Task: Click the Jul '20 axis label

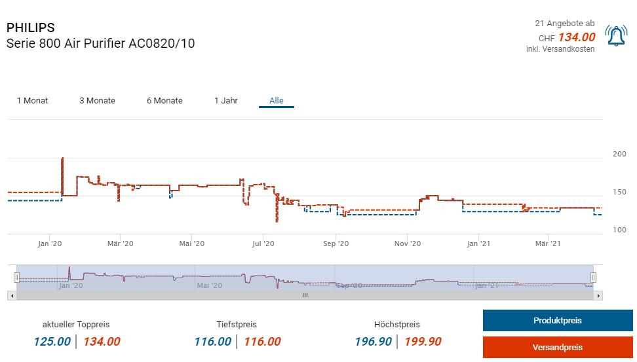Action: [263, 244]
